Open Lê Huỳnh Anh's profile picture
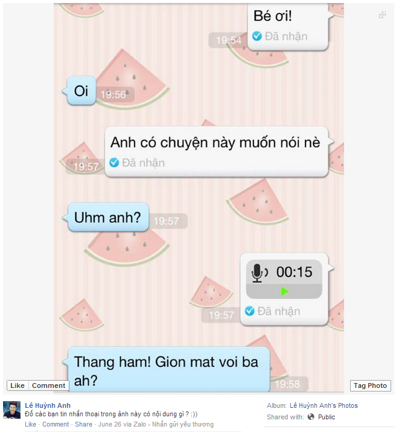The width and height of the screenshot is (399, 432). point(11,410)
